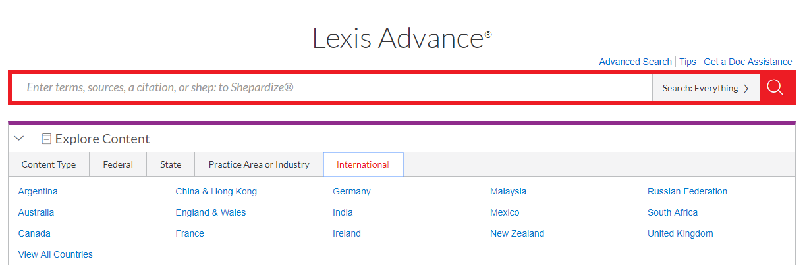Image resolution: width=807 pixels, height=274 pixels.
Task: Collapse the Explore Content panel chevron
Action: tap(19, 139)
